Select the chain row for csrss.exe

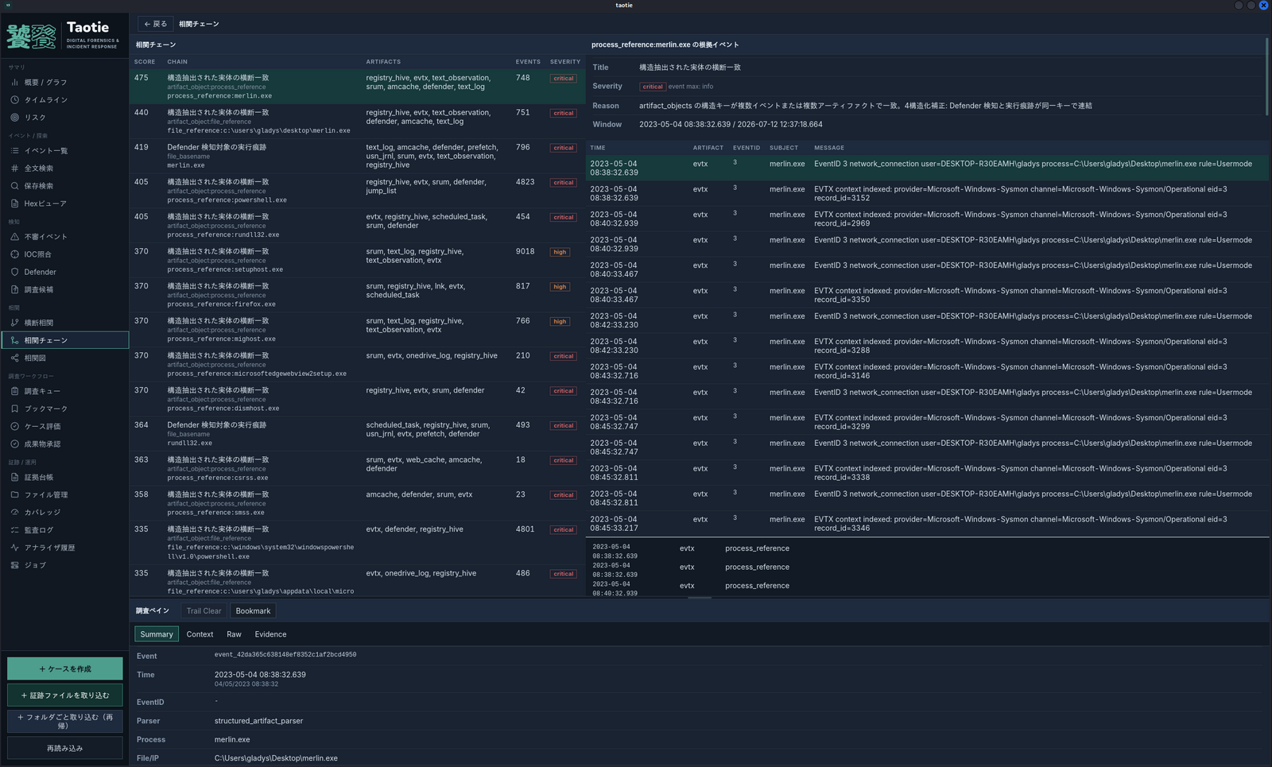pos(358,468)
